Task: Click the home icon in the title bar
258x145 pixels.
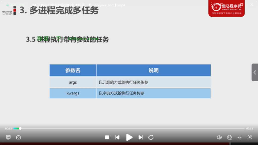Action: click(x=8, y=5)
